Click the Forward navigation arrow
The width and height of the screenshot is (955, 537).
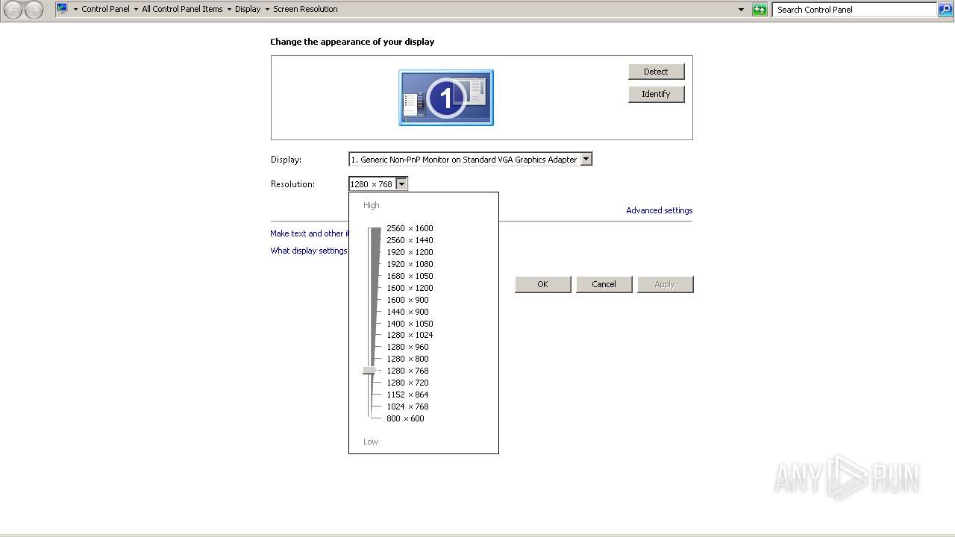coord(34,10)
